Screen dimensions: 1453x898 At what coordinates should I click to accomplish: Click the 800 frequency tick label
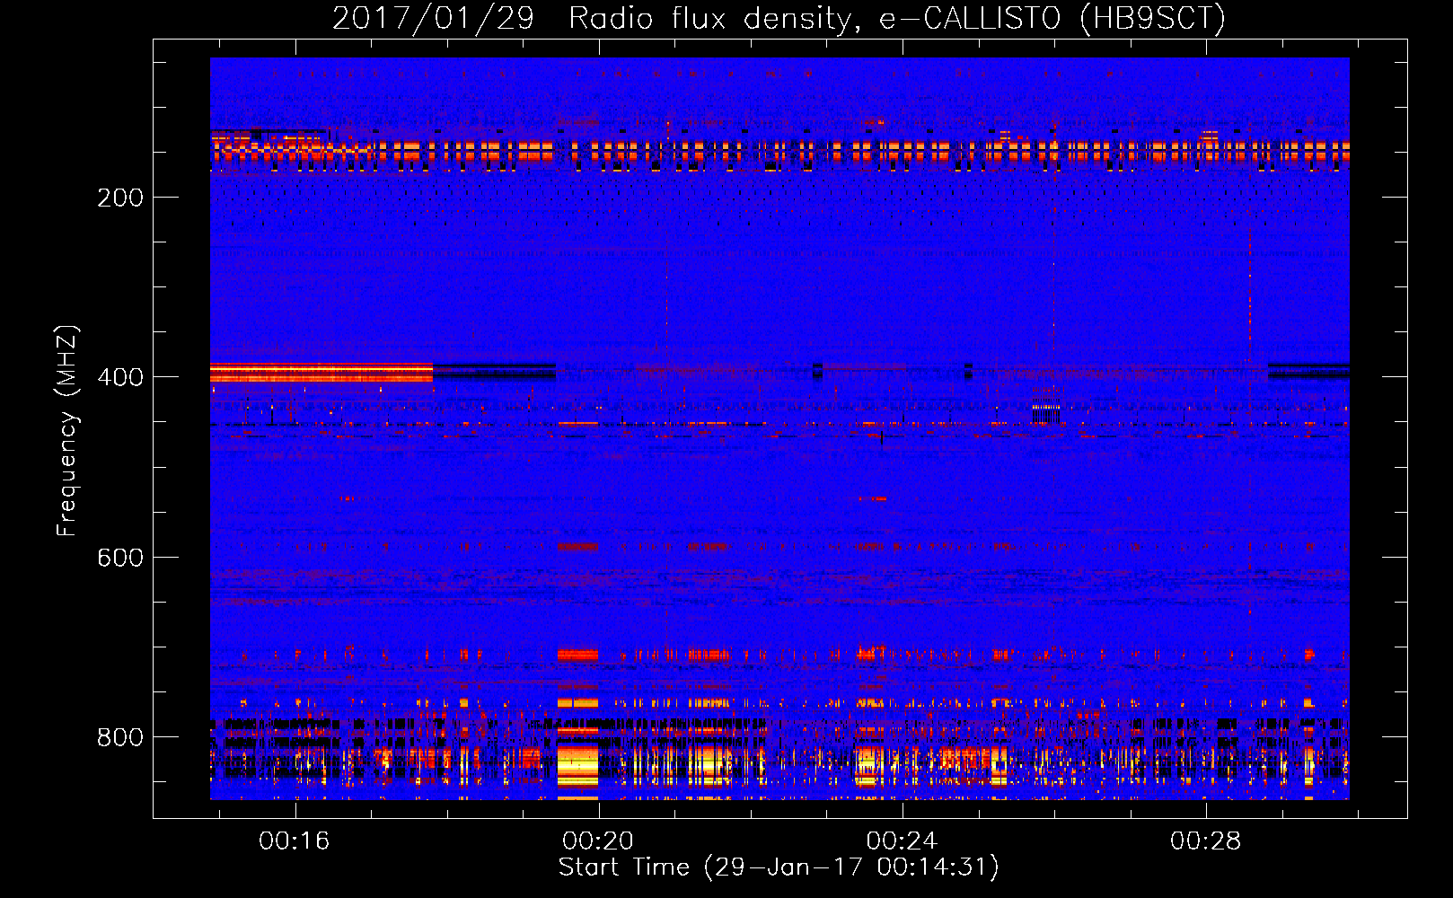(x=120, y=737)
